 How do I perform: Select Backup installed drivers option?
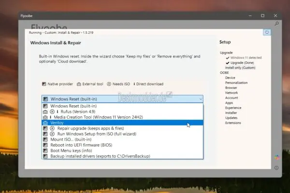click(x=100, y=156)
